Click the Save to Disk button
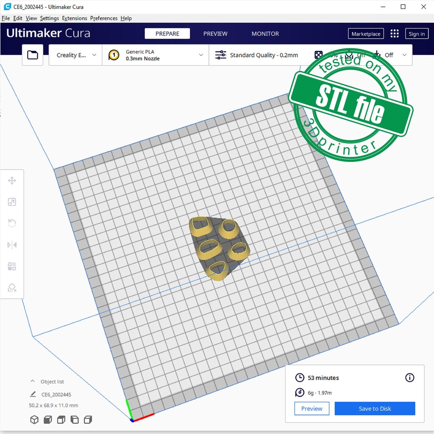The height and width of the screenshot is (434, 434). pos(375,409)
